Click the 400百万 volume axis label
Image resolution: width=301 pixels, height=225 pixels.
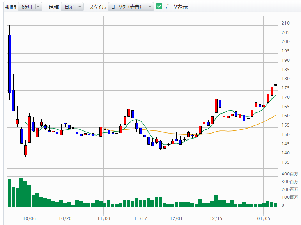(x=290, y=174)
